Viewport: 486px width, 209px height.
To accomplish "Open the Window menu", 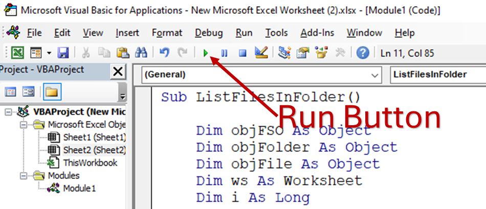I will click(x=364, y=33).
